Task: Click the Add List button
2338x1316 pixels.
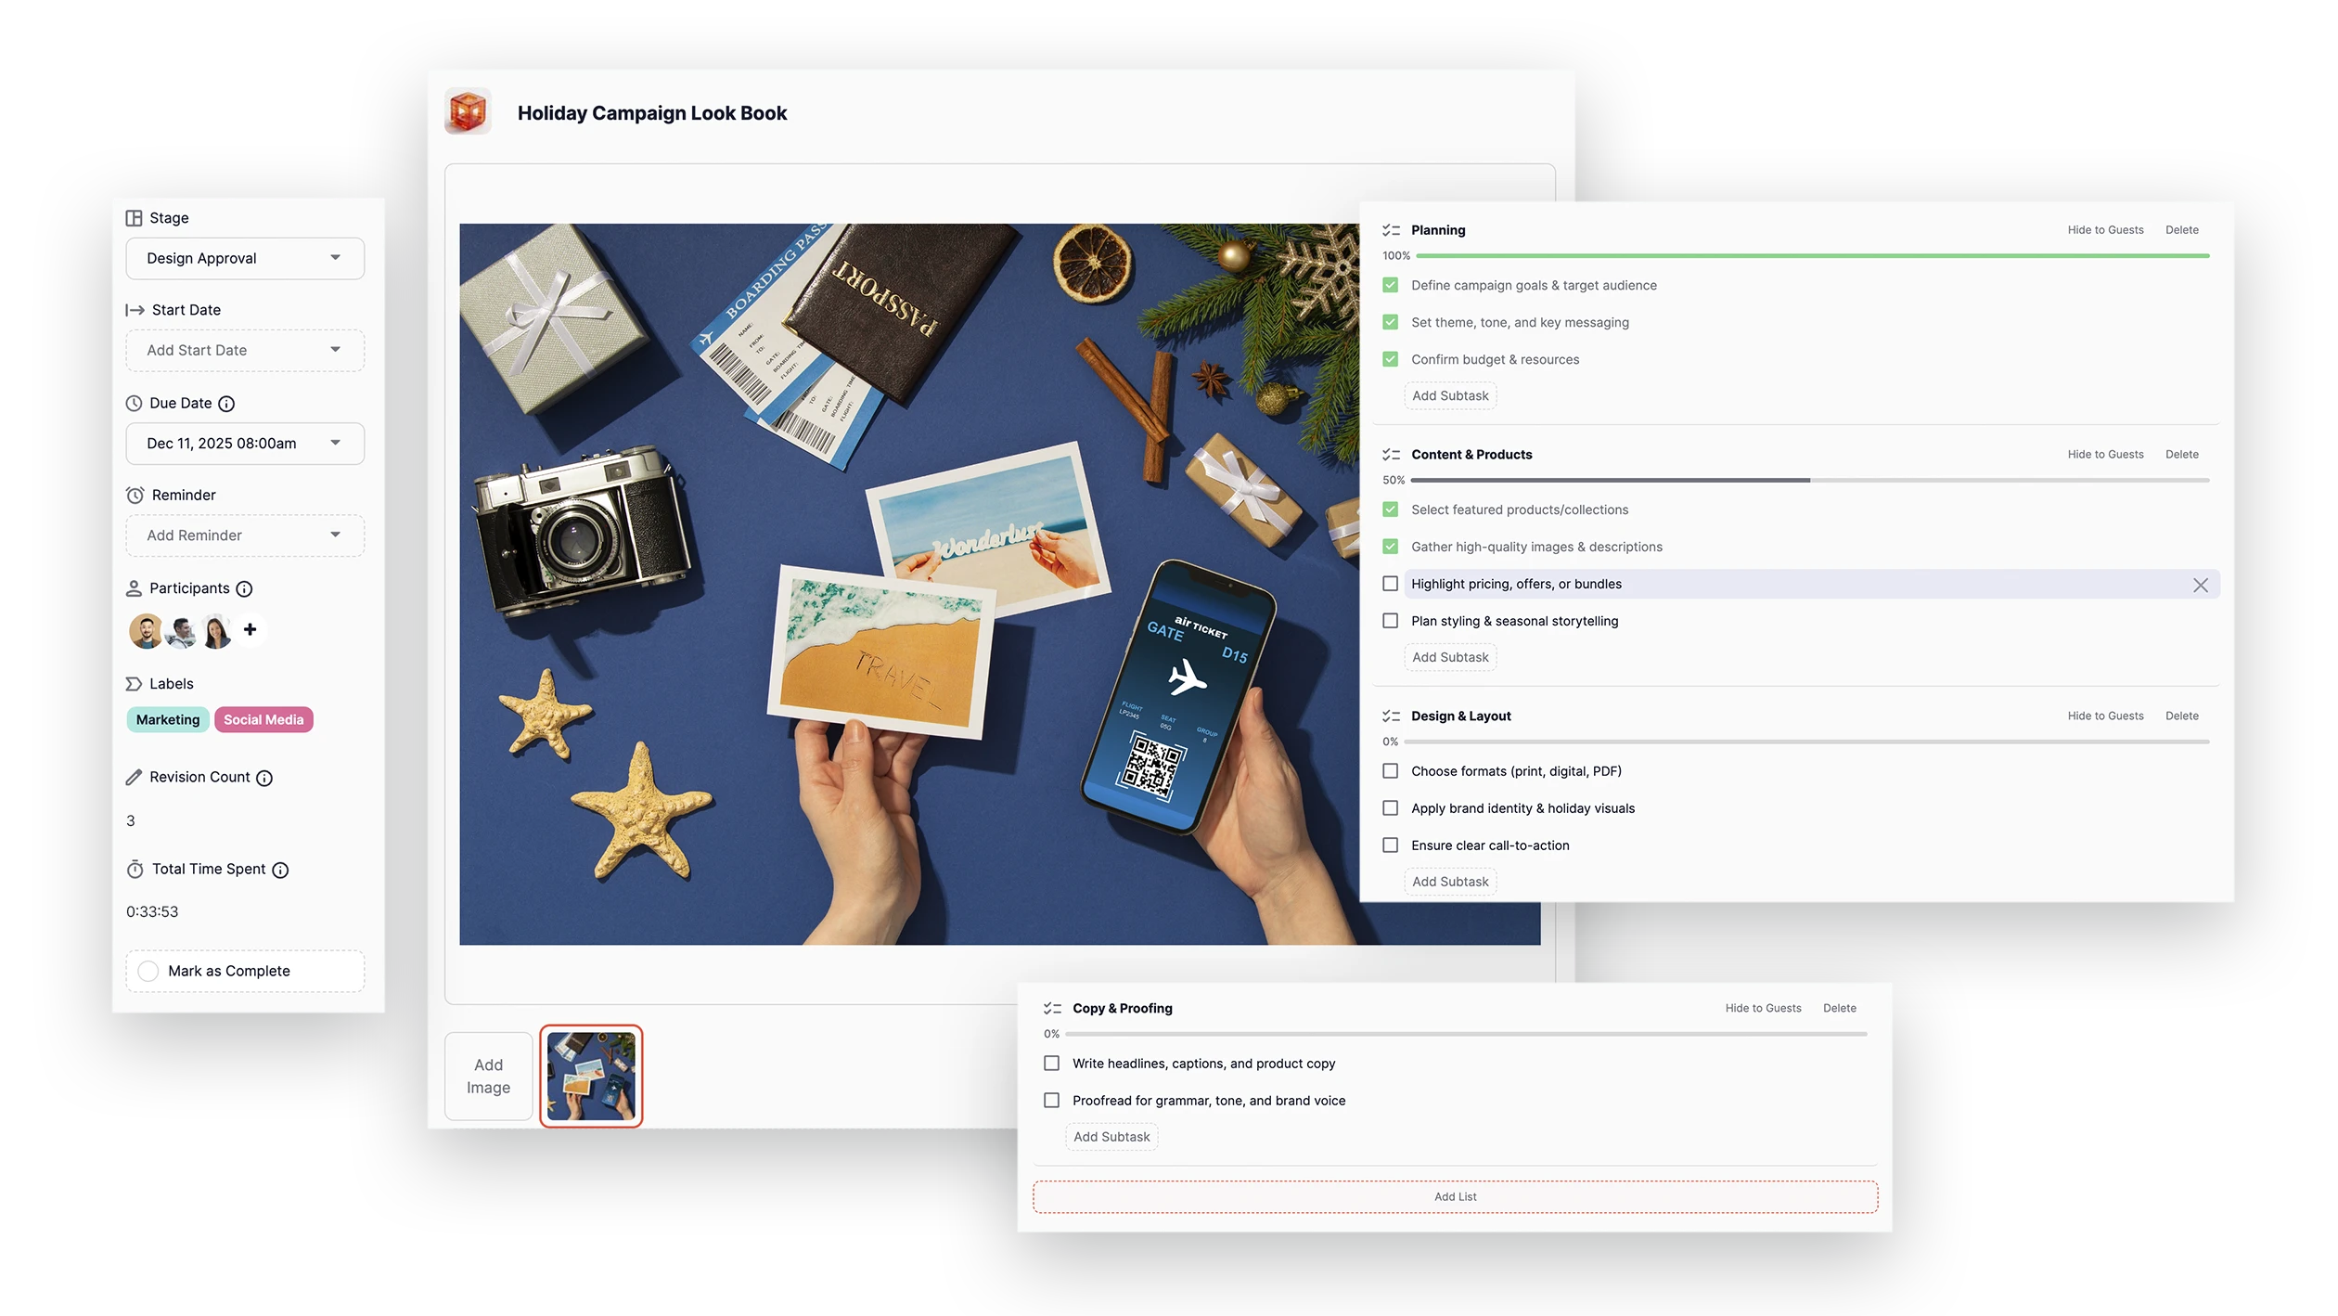Action: (1454, 1197)
